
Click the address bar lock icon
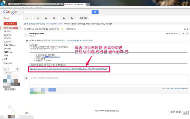[x=60, y=4]
